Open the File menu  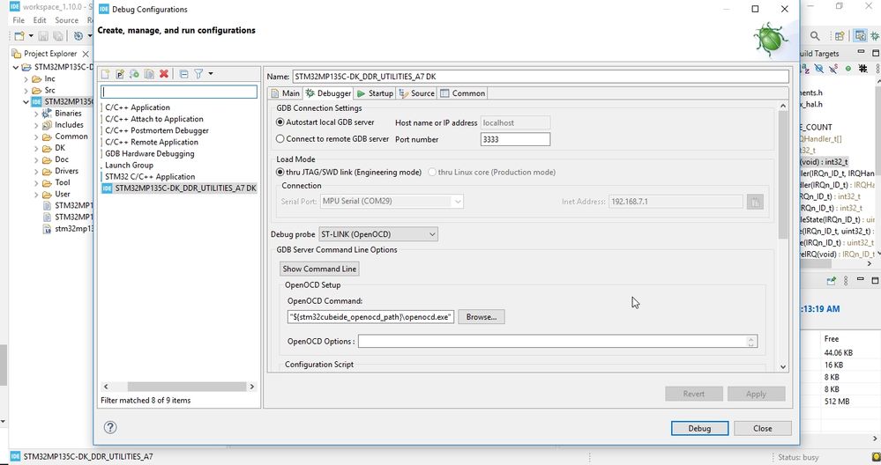(x=19, y=20)
